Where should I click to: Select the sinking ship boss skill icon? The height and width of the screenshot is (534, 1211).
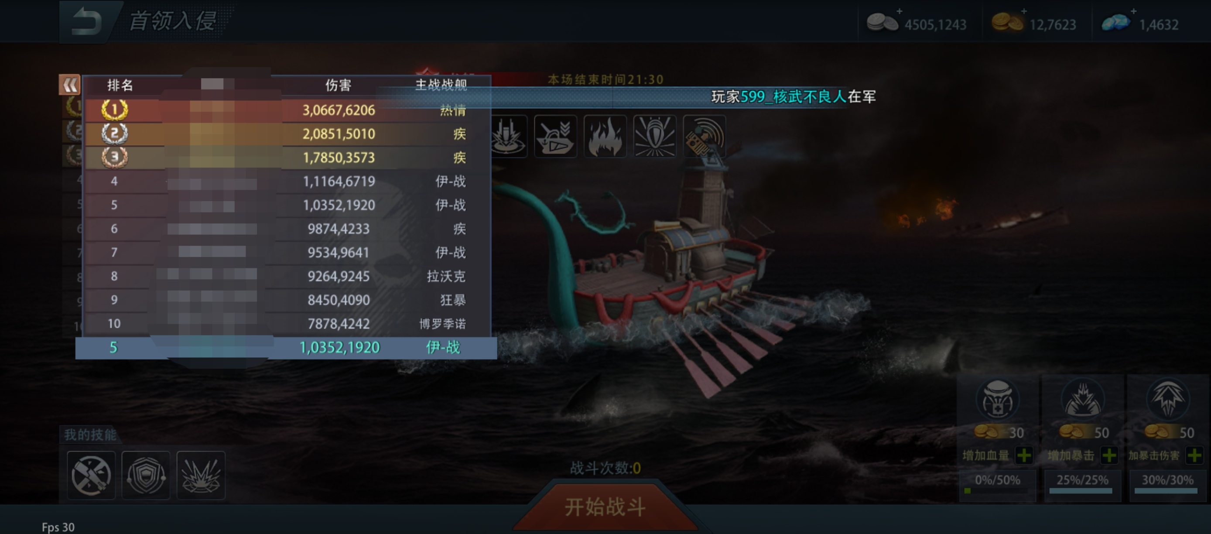click(555, 136)
